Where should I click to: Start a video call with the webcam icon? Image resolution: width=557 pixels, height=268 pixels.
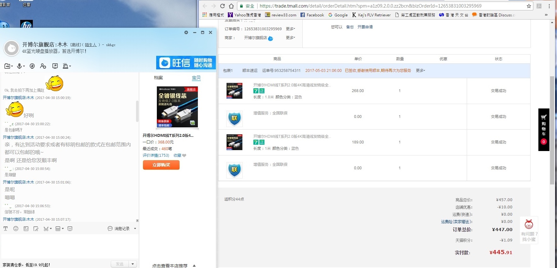32,66
